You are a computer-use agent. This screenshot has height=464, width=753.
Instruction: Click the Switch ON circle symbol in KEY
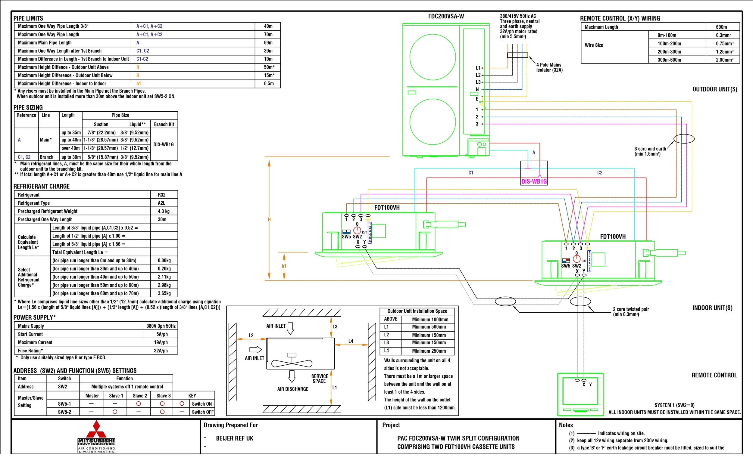point(182,404)
